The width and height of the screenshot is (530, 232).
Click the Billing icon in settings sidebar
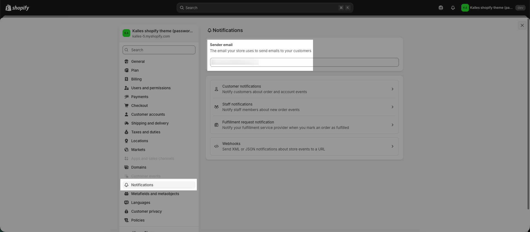pyautogui.click(x=126, y=79)
